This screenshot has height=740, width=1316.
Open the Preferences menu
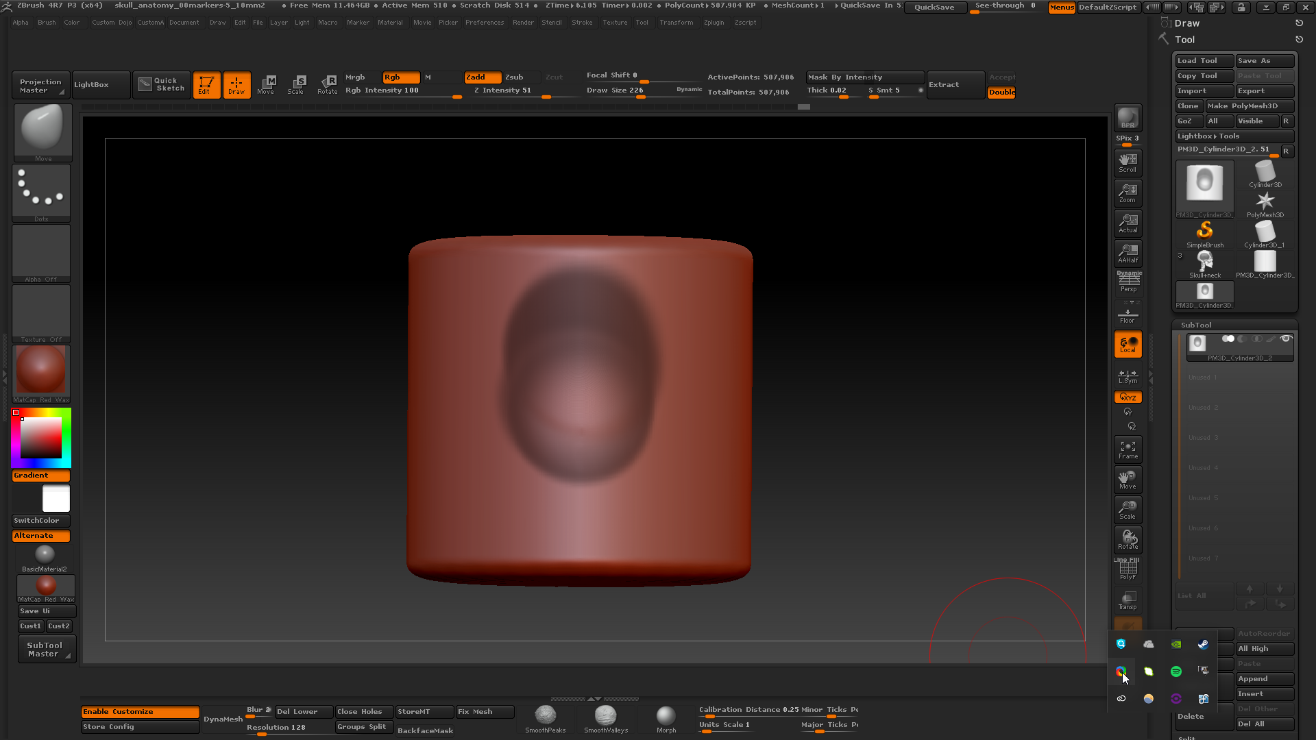coord(485,23)
